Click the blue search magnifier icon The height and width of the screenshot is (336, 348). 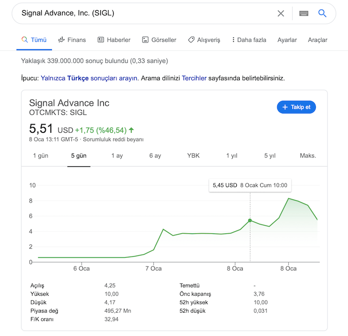click(x=322, y=14)
